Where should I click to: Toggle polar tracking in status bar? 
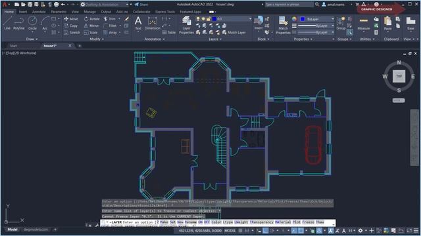click(x=272, y=230)
